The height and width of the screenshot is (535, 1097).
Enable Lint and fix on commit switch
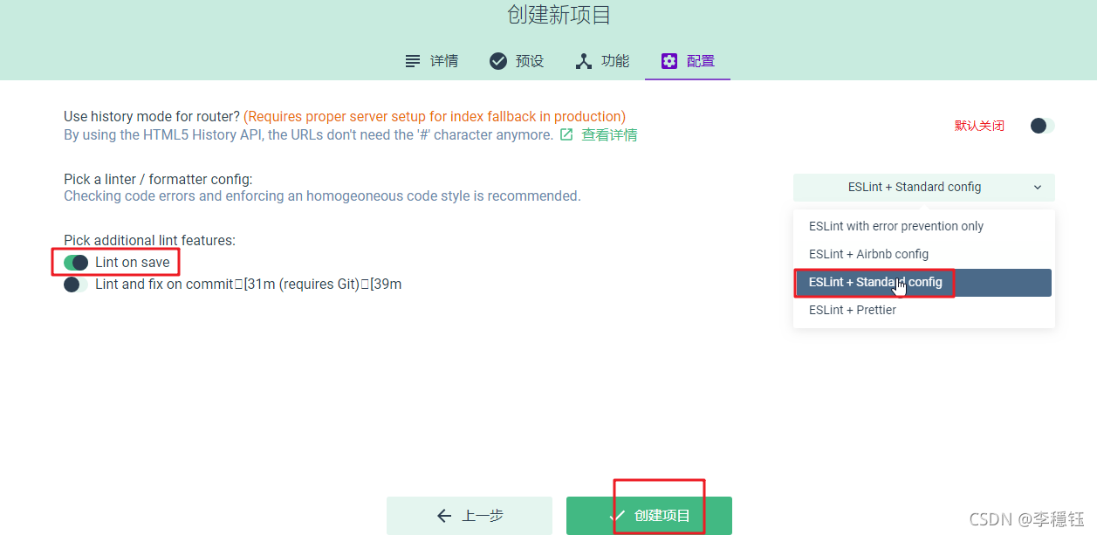point(76,285)
